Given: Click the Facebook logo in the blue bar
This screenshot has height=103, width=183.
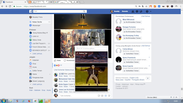Looking at the screenshot, I should point(31,11).
